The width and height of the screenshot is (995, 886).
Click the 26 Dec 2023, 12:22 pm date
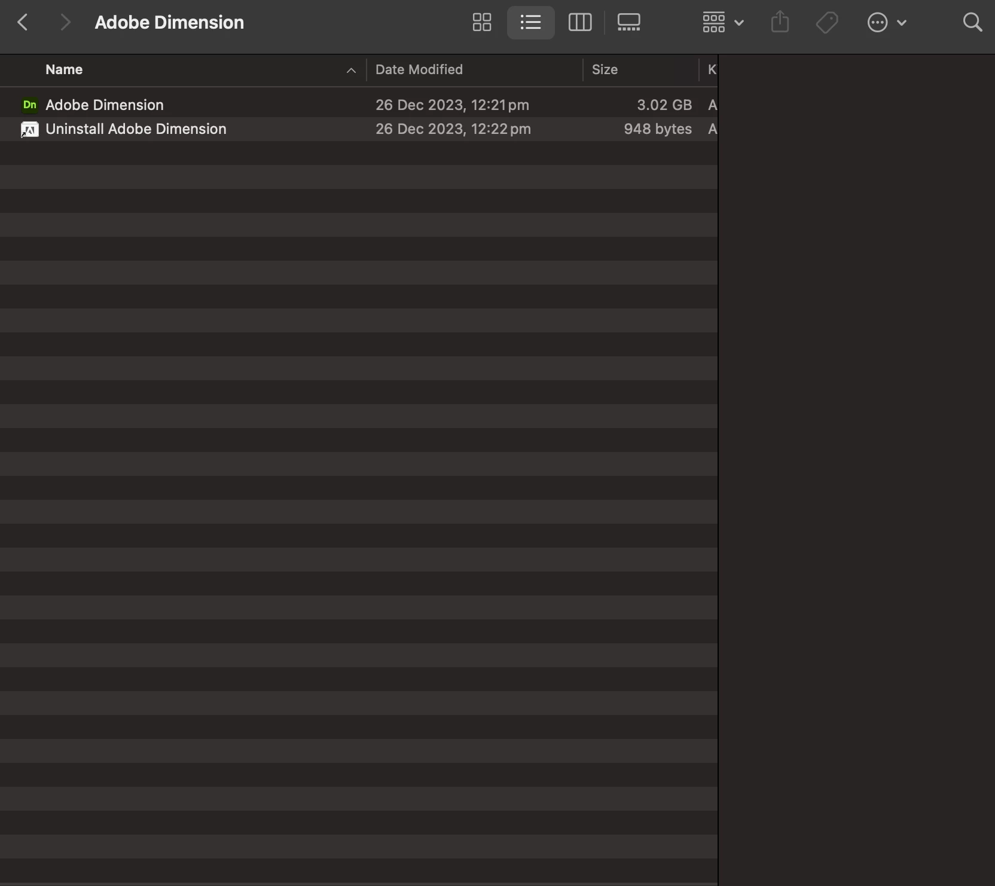(453, 129)
